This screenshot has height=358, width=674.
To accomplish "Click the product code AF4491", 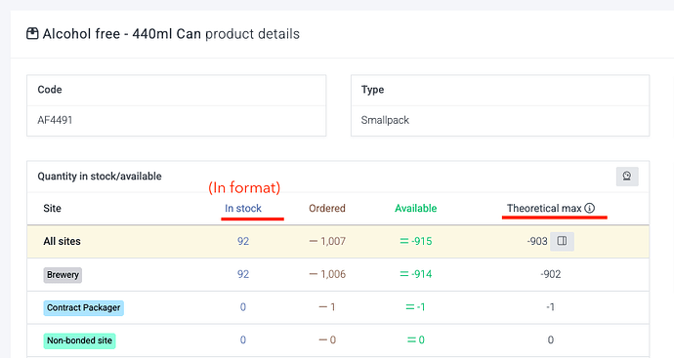I will click(55, 120).
